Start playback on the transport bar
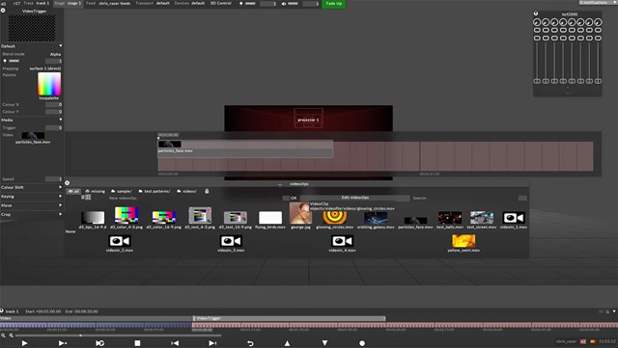 pyautogui.click(x=24, y=343)
